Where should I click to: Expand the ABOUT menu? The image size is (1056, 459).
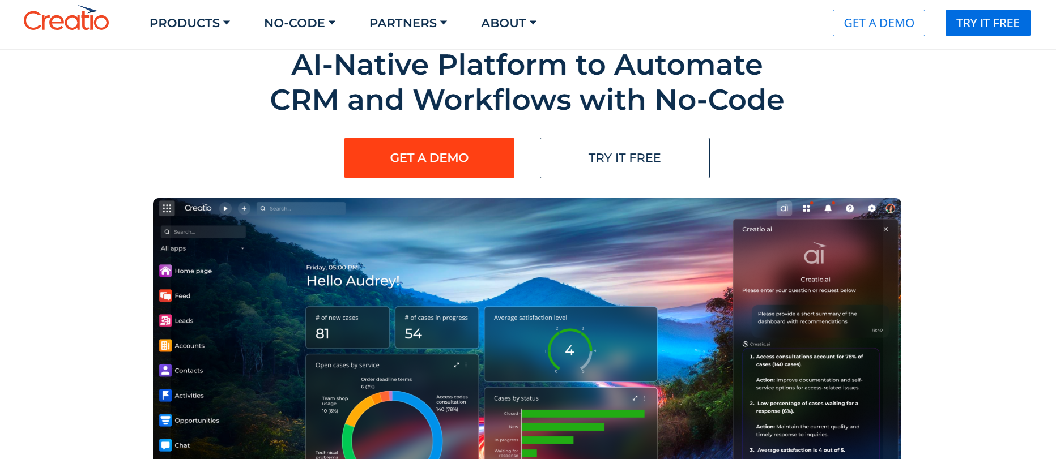[x=509, y=23]
